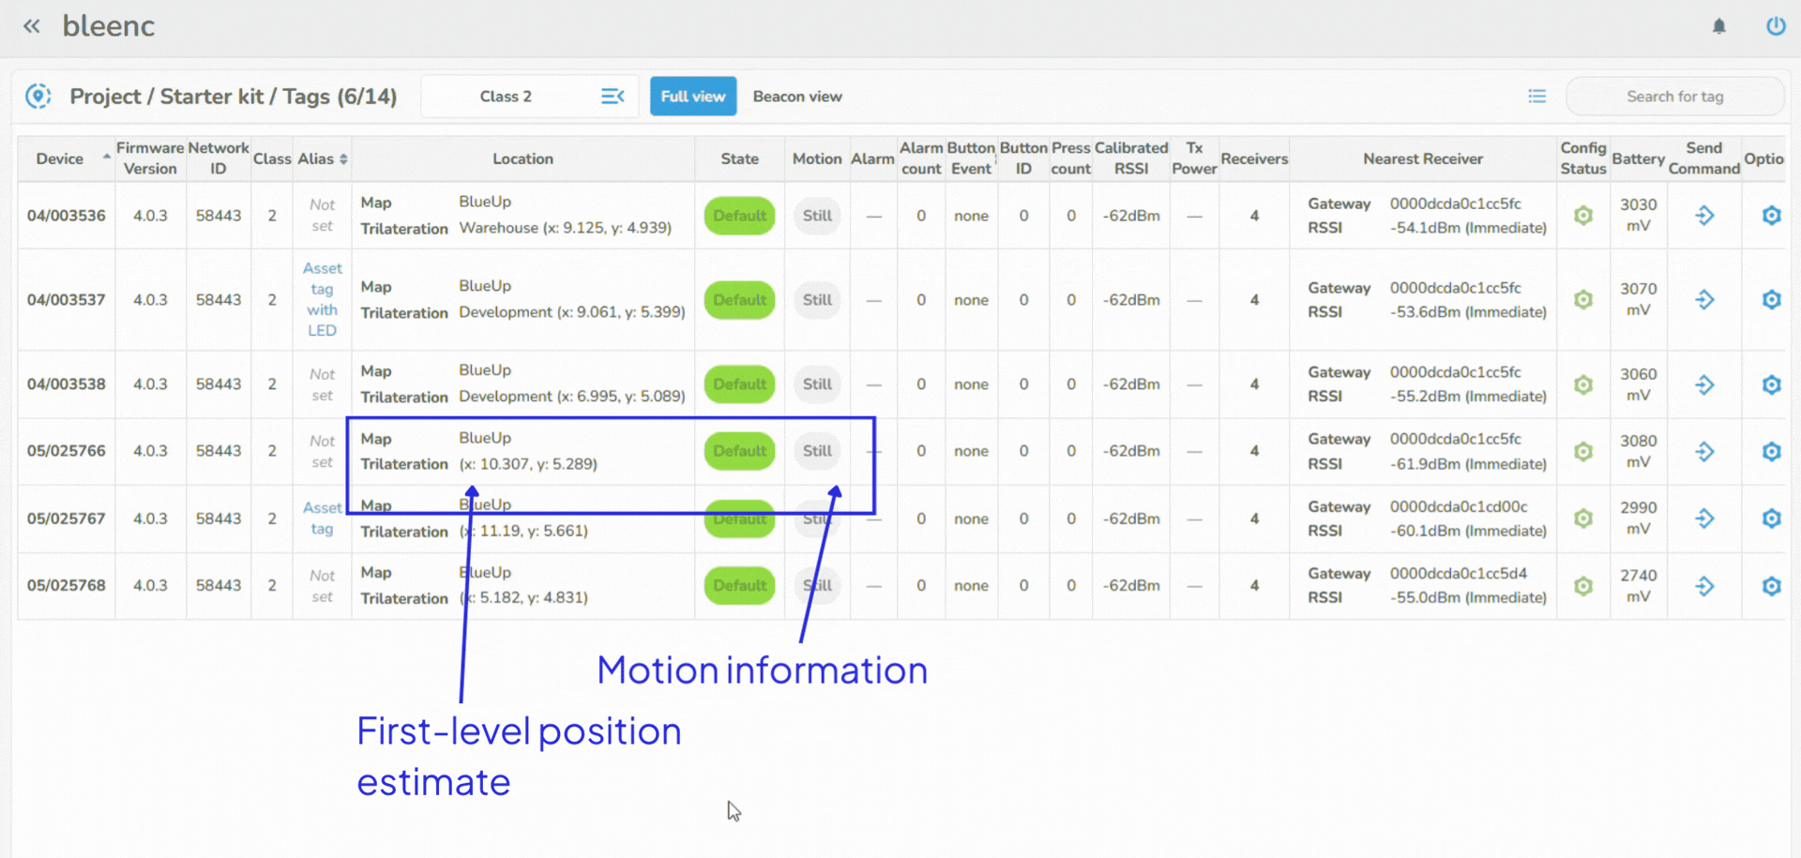Click the bleenc logo text
The height and width of the screenshot is (858, 1801).
click(x=108, y=25)
